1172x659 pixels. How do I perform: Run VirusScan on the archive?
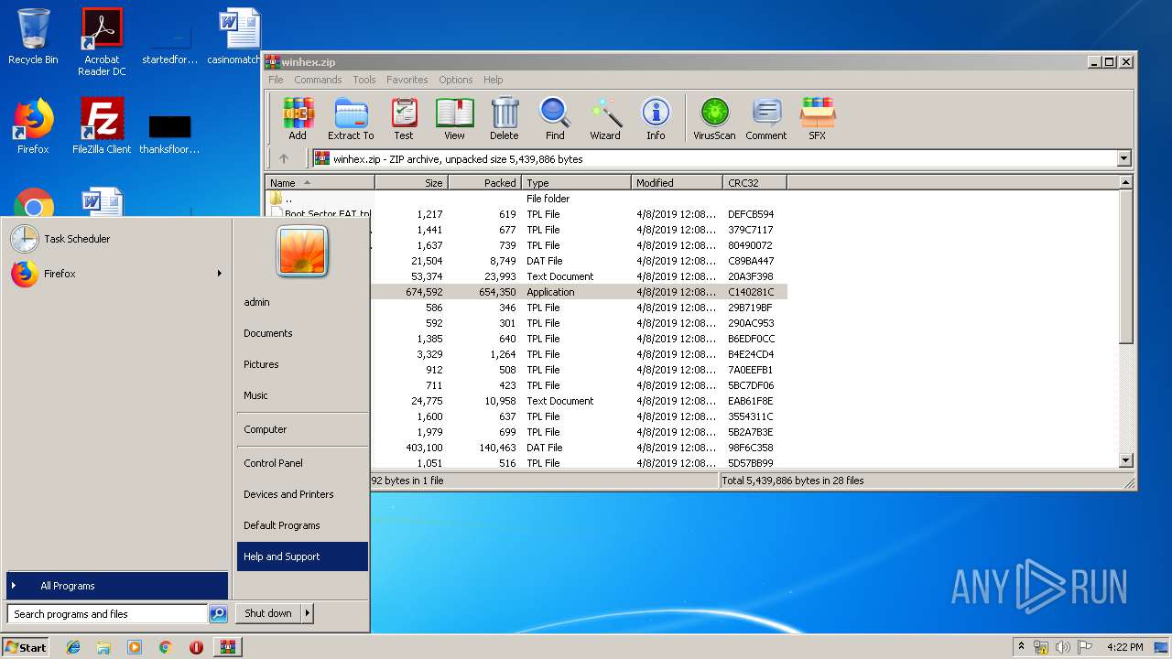pos(714,119)
